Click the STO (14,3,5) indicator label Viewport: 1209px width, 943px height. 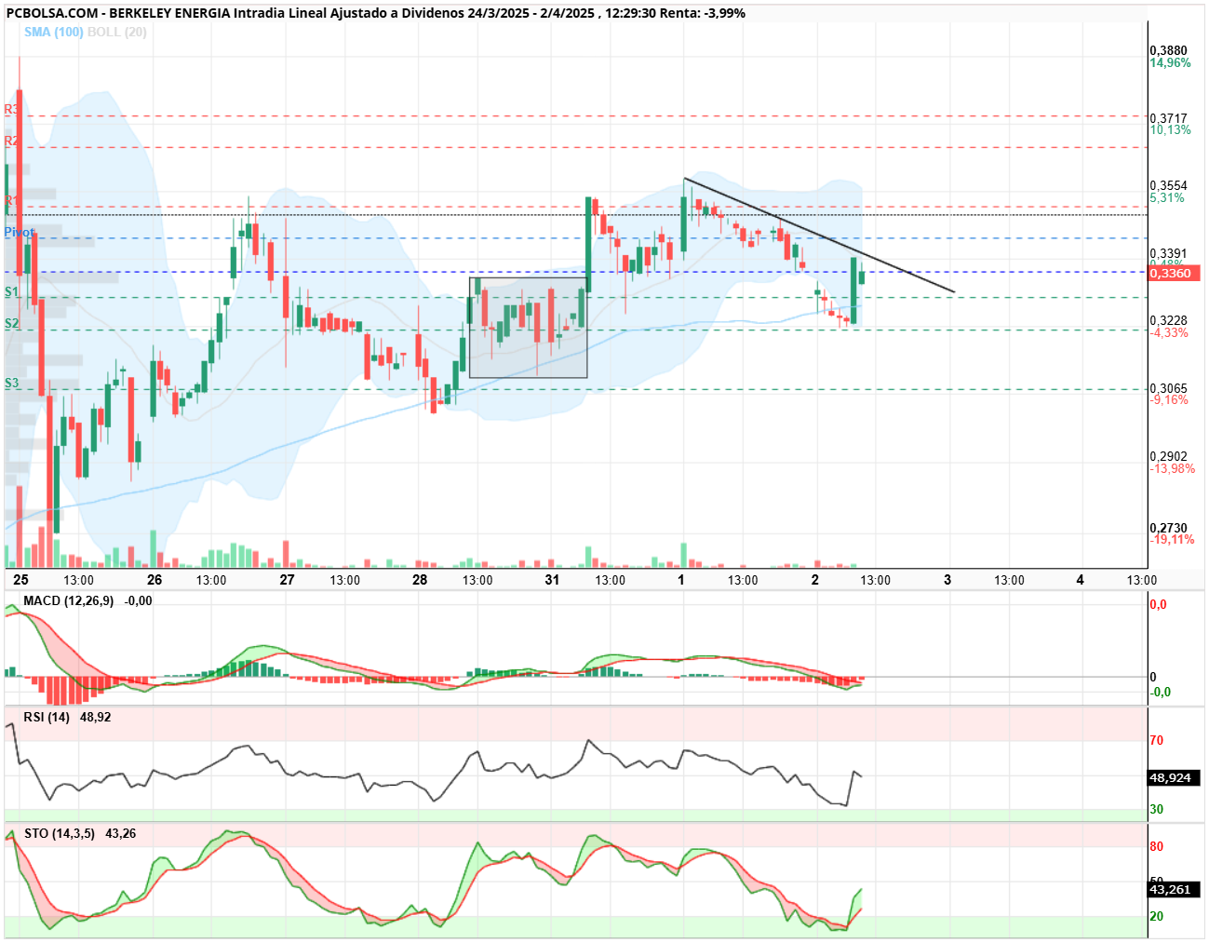[60, 833]
